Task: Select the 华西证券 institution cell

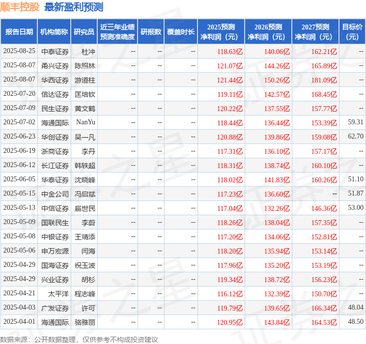Action: (55, 80)
